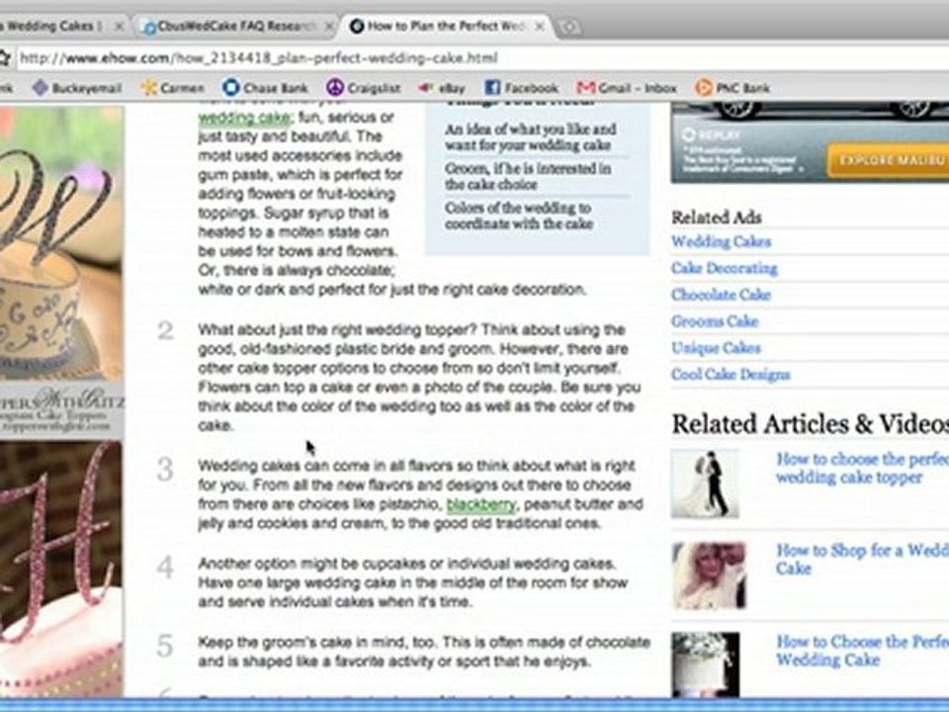
Task: Click 'An idea of what you like' item
Action: [530, 136]
